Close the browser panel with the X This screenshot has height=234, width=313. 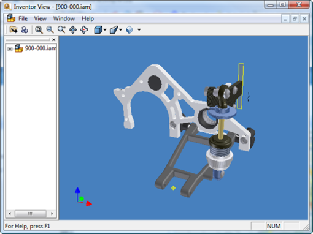tap(54, 40)
